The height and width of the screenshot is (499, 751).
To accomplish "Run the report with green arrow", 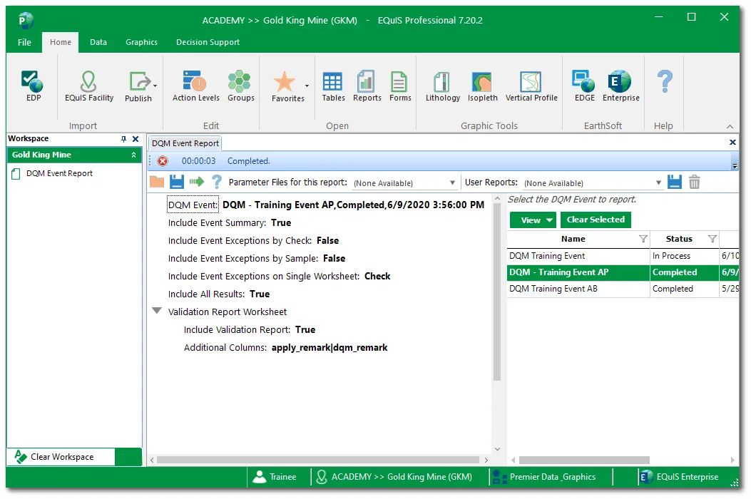I will point(196,182).
